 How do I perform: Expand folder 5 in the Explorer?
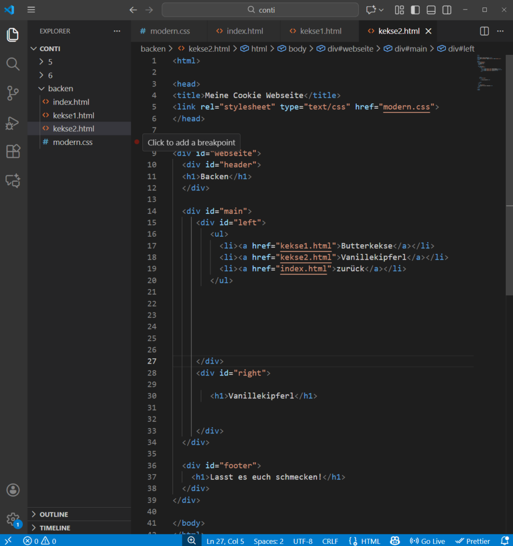coord(50,62)
